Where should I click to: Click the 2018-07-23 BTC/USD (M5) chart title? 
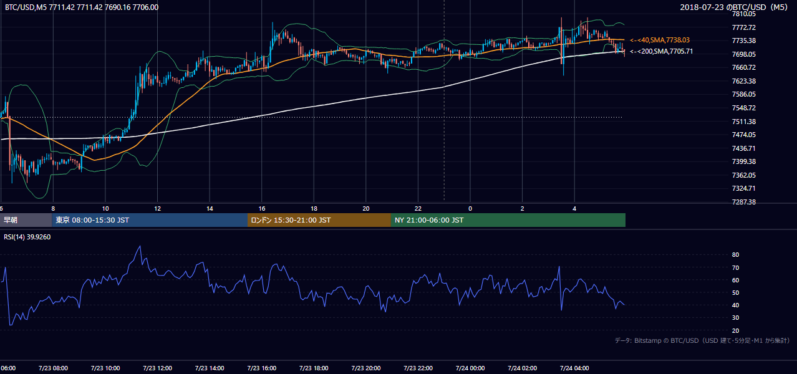click(735, 7)
